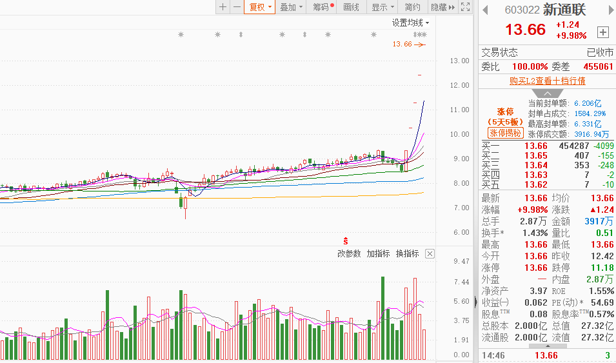Image resolution: width=616 pixels, height=363 pixels.
Task: Click the 昨收 value 12.42
Action: (602, 256)
